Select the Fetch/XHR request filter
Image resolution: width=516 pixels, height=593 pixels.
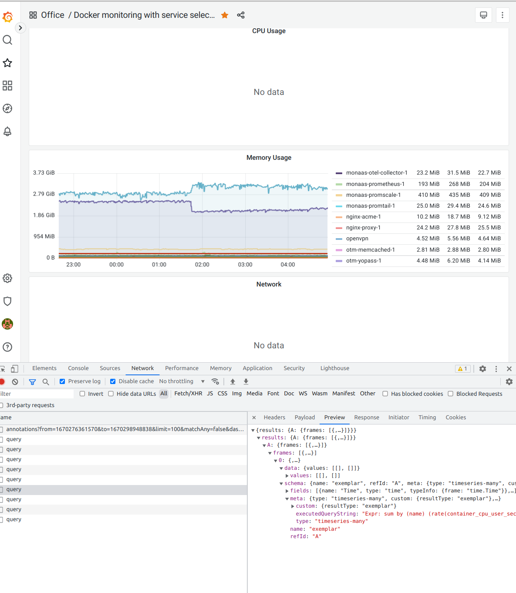[x=188, y=394]
